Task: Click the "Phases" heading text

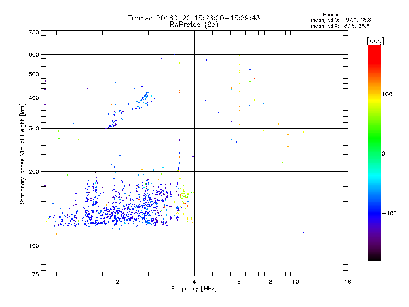Action: (331, 15)
